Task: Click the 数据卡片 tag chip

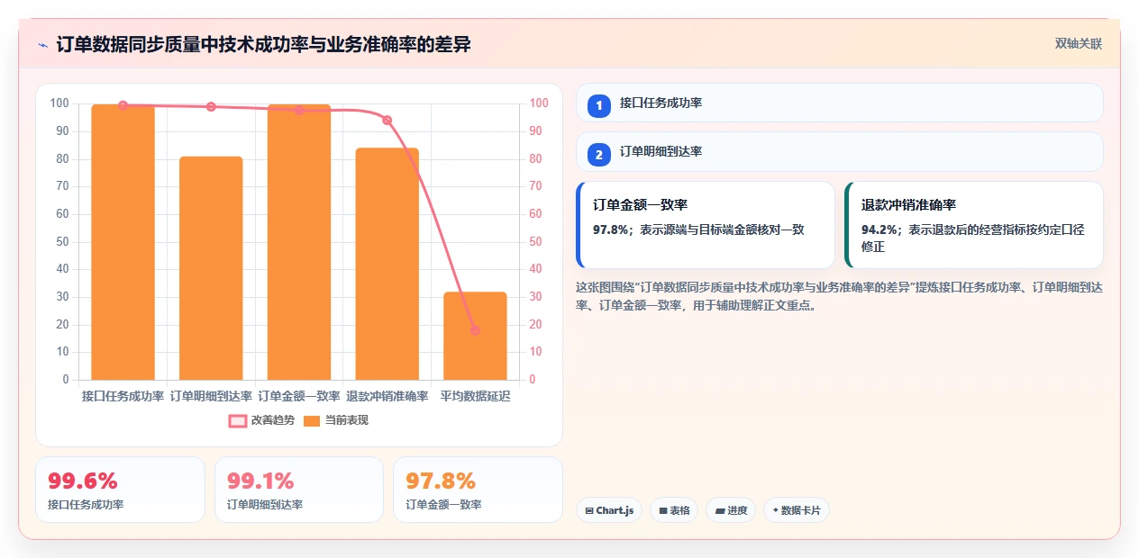Action: pos(797,510)
